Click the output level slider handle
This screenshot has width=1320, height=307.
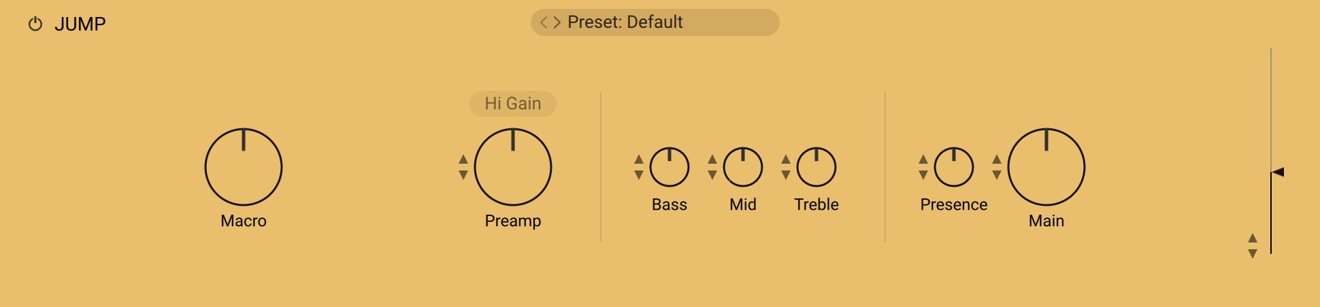click(1278, 173)
